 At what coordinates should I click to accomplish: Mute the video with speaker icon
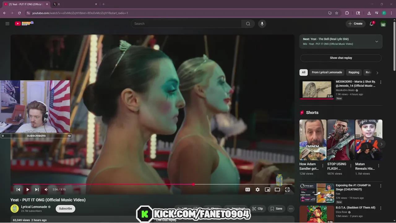click(46, 190)
